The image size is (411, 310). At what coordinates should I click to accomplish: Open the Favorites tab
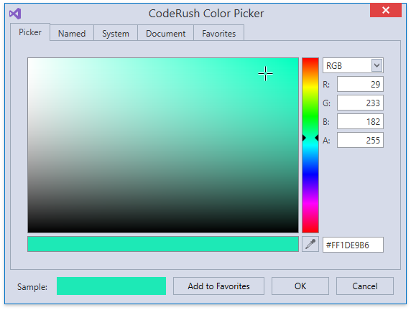pos(219,34)
